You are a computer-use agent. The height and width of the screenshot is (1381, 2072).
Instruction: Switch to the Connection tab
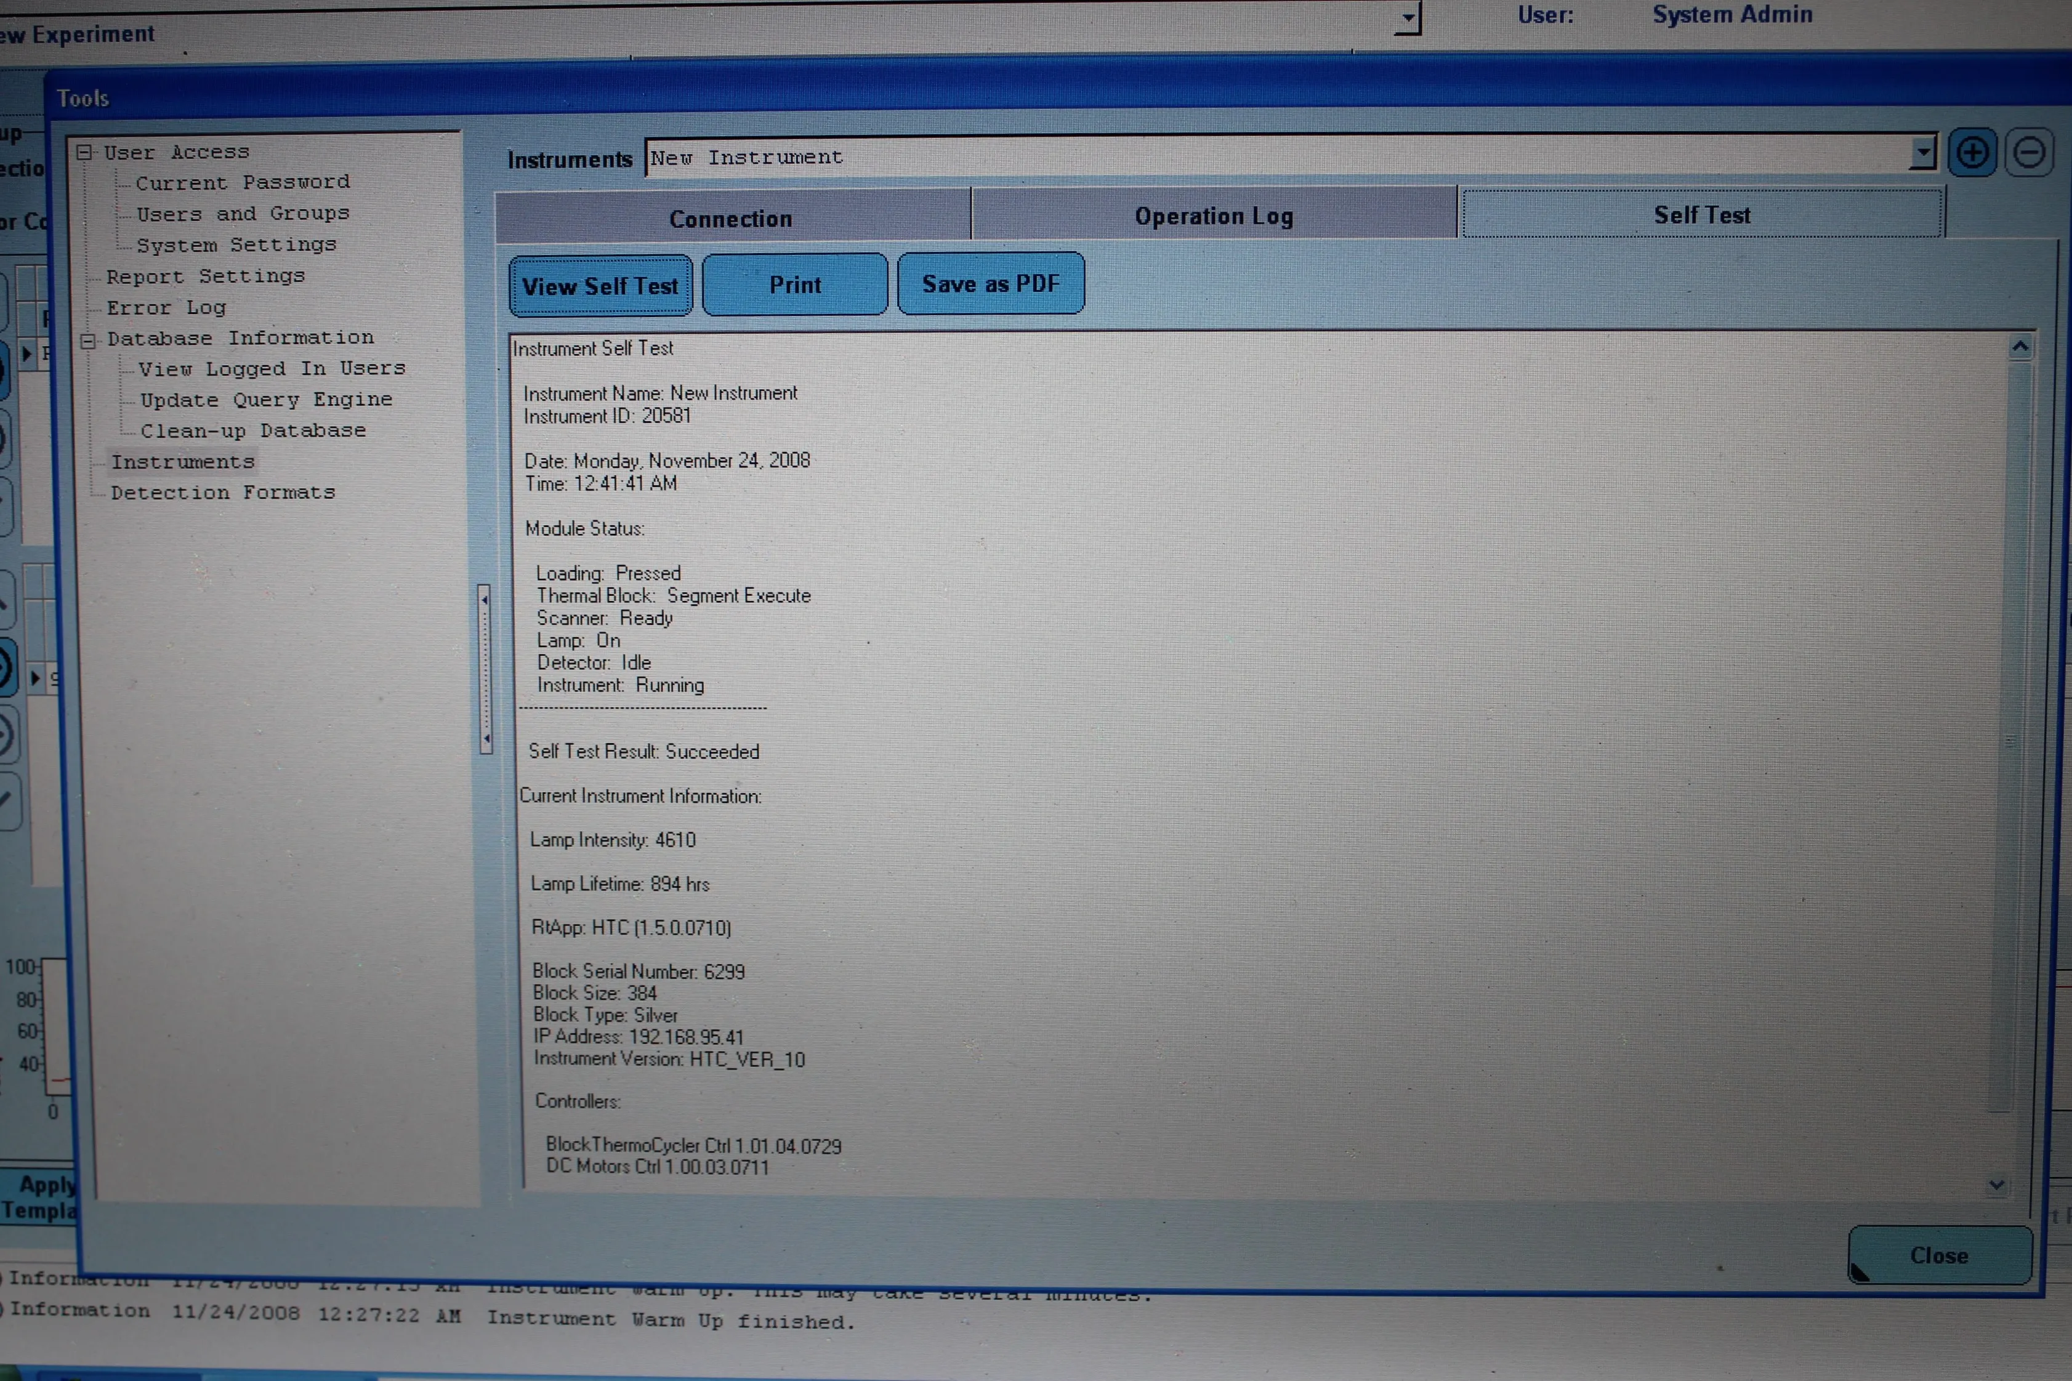pyautogui.click(x=732, y=217)
